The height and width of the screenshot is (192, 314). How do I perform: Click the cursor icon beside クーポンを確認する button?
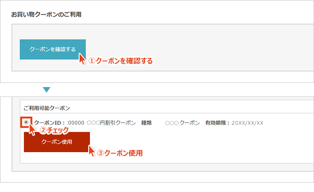point(82,59)
